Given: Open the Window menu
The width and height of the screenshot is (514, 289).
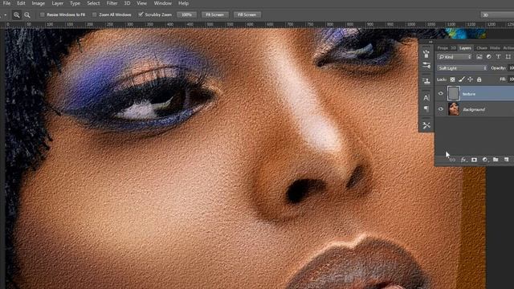Looking at the screenshot, I should click(162, 3).
